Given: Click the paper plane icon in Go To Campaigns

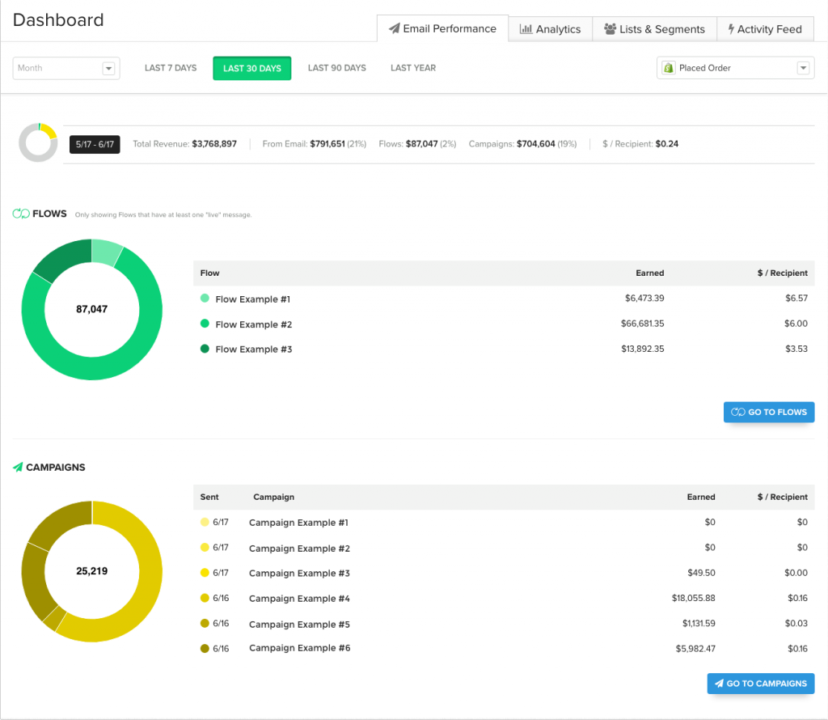Looking at the screenshot, I should point(719,684).
